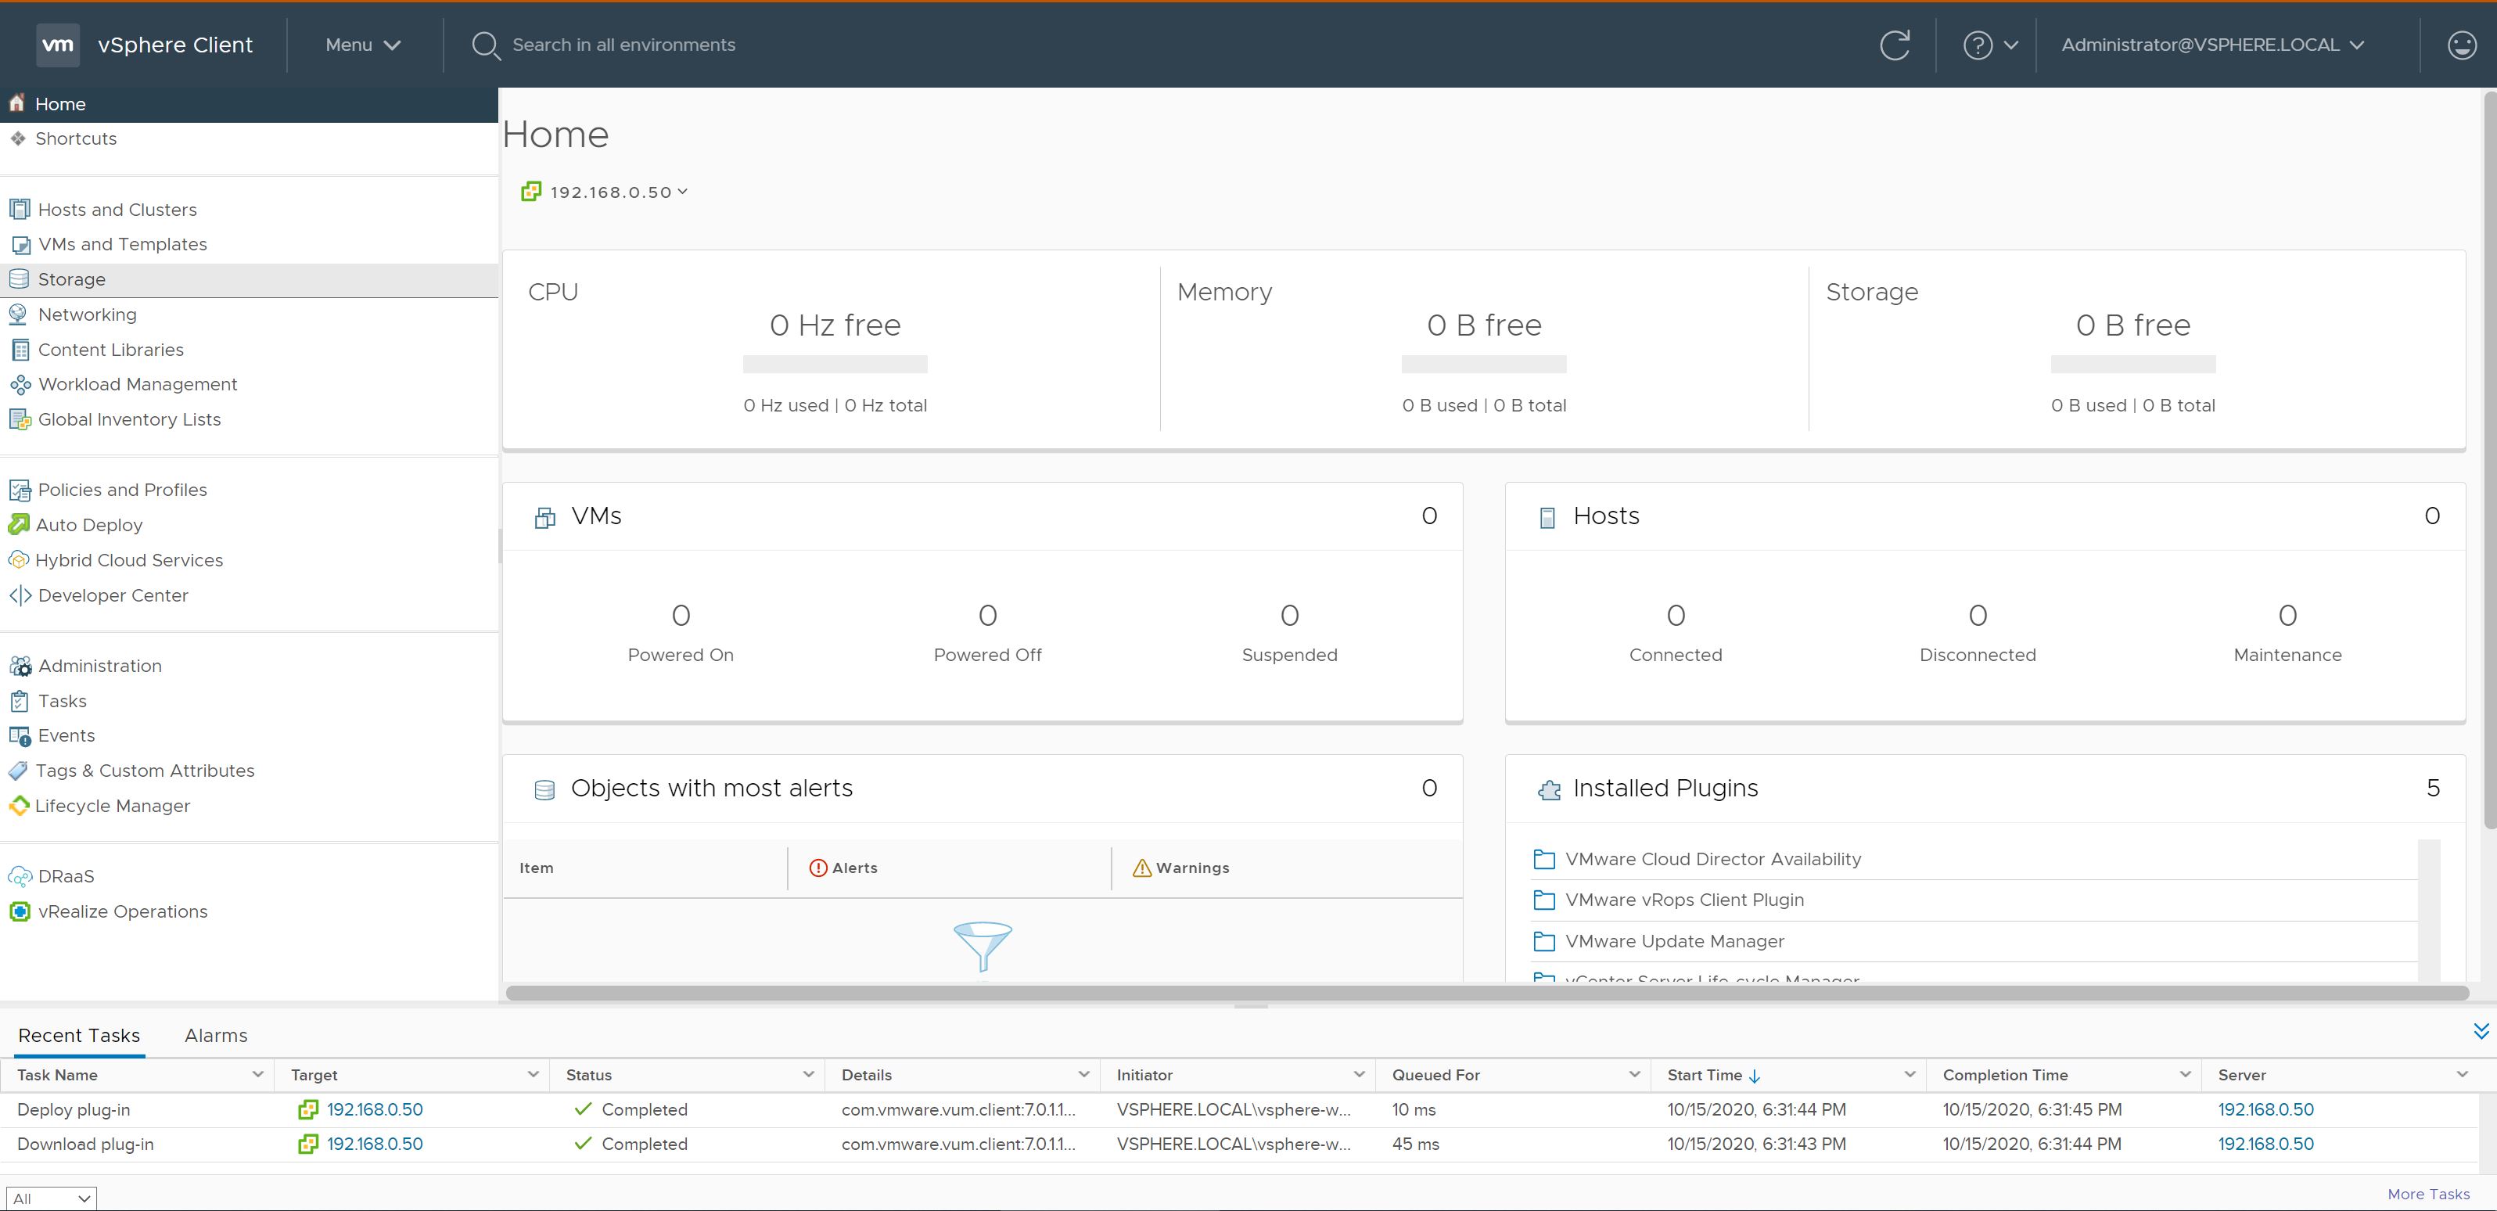Select Home in the navigation sidebar
Screen dimensions: 2497x1211
click(249, 104)
